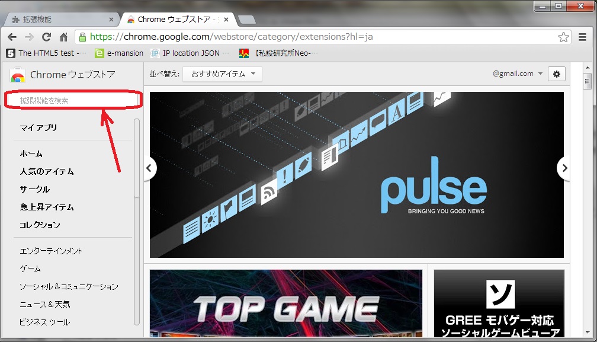Click the address bar URL
This screenshot has height=342, width=597.
pyautogui.click(x=231, y=37)
